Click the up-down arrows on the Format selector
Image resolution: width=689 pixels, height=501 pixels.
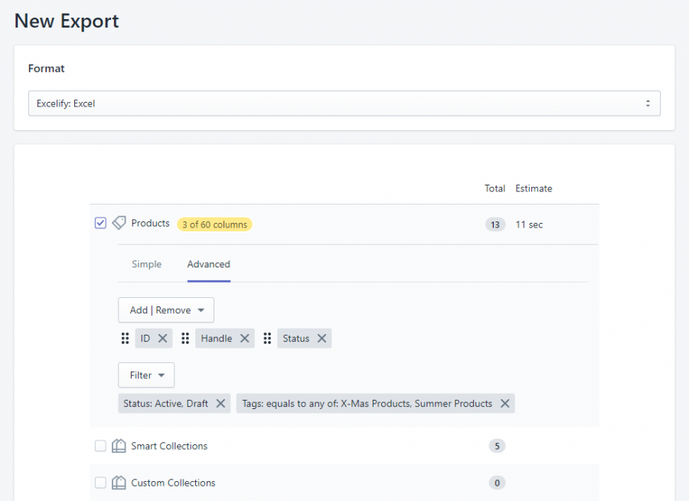coord(648,103)
